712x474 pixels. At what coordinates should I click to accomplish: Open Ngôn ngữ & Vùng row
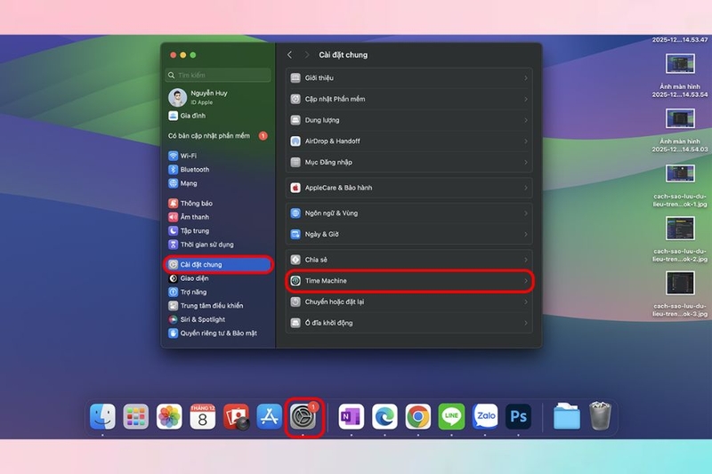[409, 213]
